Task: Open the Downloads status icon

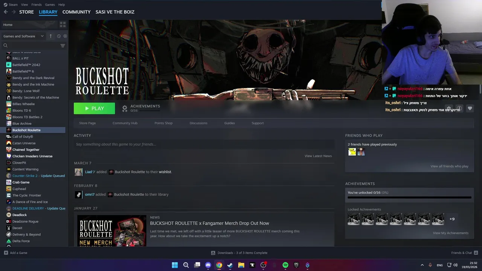Action: click(x=213, y=253)
